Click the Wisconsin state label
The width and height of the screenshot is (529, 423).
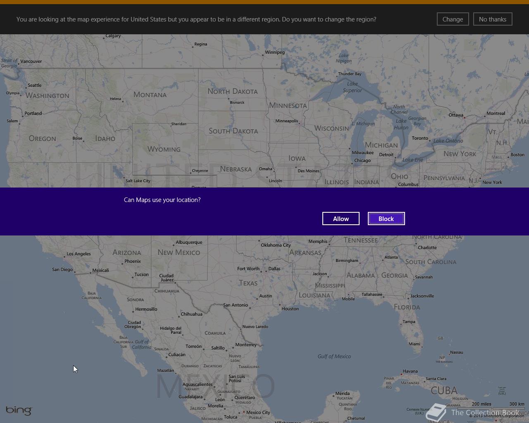[x=331, y=128]
